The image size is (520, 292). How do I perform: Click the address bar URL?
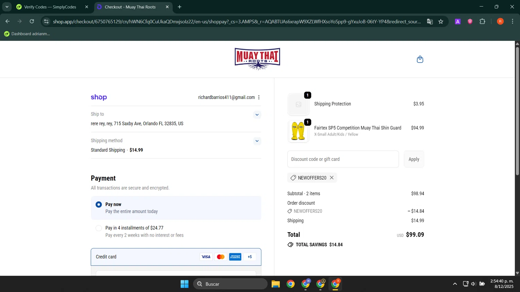(x=237, y=21)
